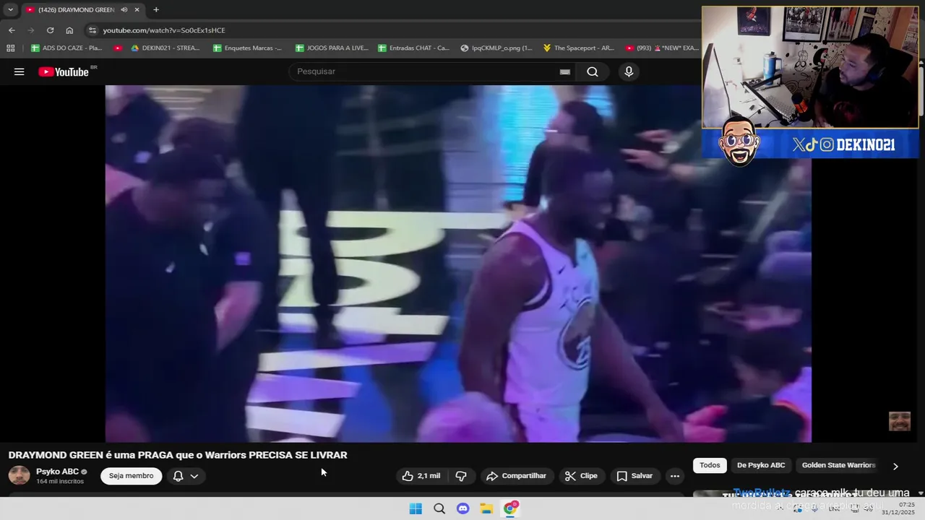Like the video (2,1 mil)
The image size is (925, 520).
tap(421, 476)
